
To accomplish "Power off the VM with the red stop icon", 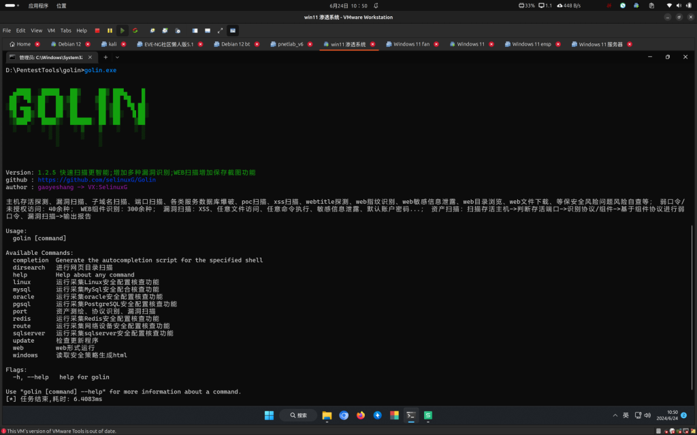I will 97,30.
